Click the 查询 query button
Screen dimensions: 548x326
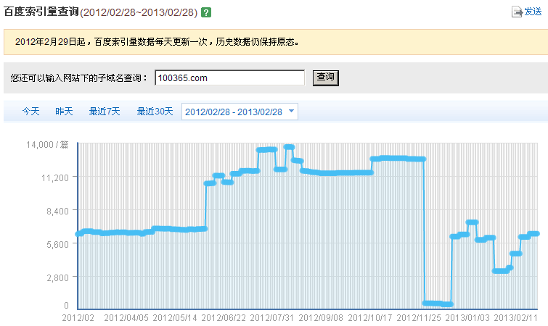pos(325,78)
